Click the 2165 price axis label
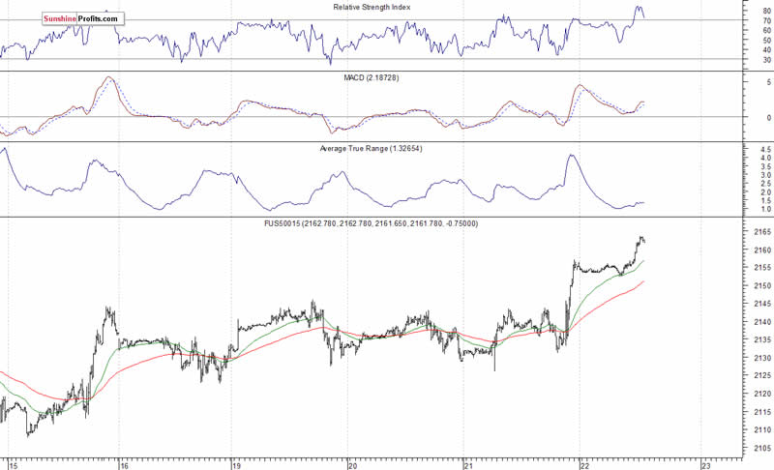Image resolution: width=774 pixels, height=470 pixels. point(759,233)
